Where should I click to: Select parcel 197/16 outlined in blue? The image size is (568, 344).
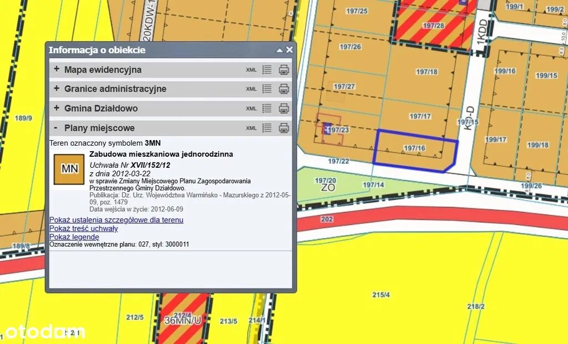[414, 150]
